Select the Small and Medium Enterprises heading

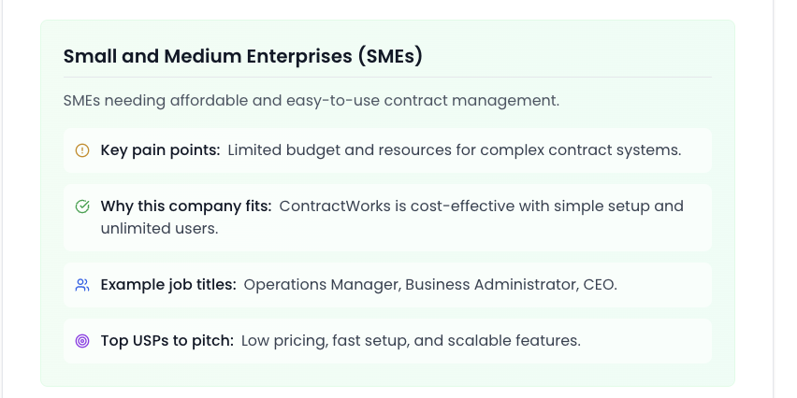243,56
